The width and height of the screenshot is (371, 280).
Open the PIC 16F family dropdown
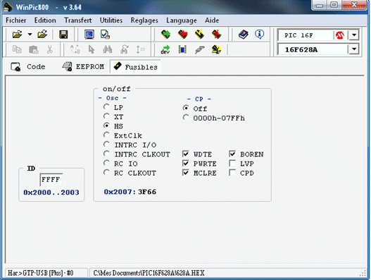354,35
